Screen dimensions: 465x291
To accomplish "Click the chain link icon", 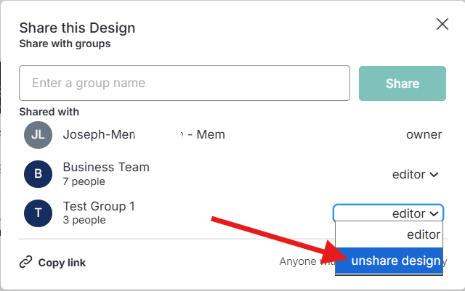I will pos(26,262).
